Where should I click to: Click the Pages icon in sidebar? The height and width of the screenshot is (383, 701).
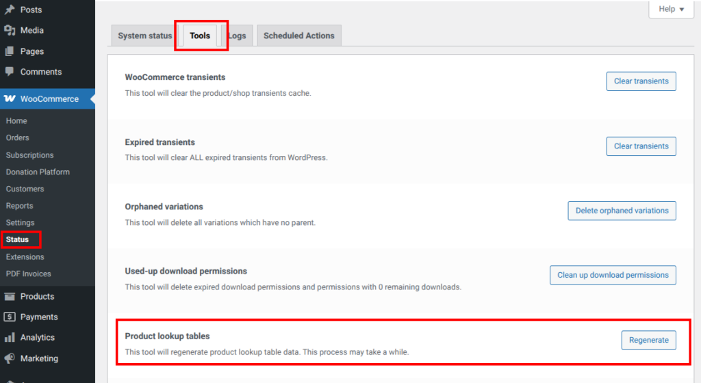pyautogui.click(x=10, y=51)
